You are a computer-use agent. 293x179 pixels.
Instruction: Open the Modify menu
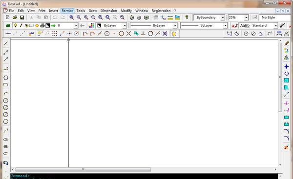126,11
